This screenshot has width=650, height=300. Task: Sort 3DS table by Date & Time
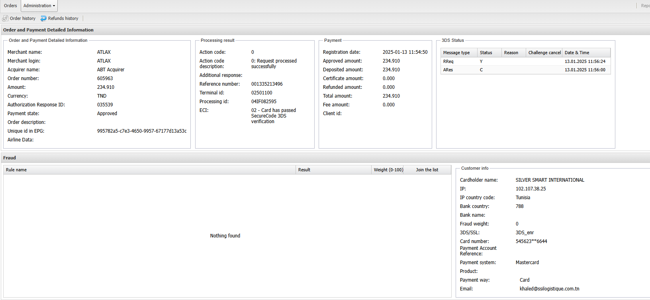pyautogui.click(x=577, y=53)
